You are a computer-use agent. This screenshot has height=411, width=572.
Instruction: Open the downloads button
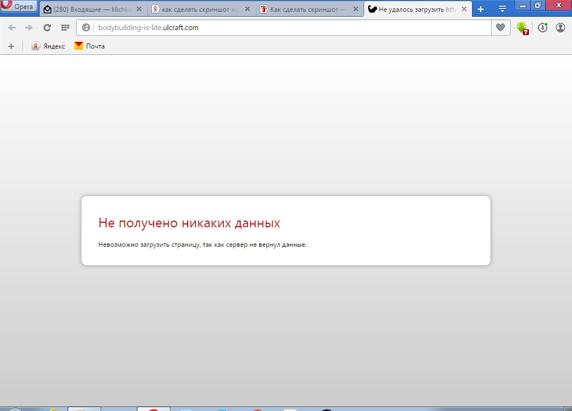point(543,28)
